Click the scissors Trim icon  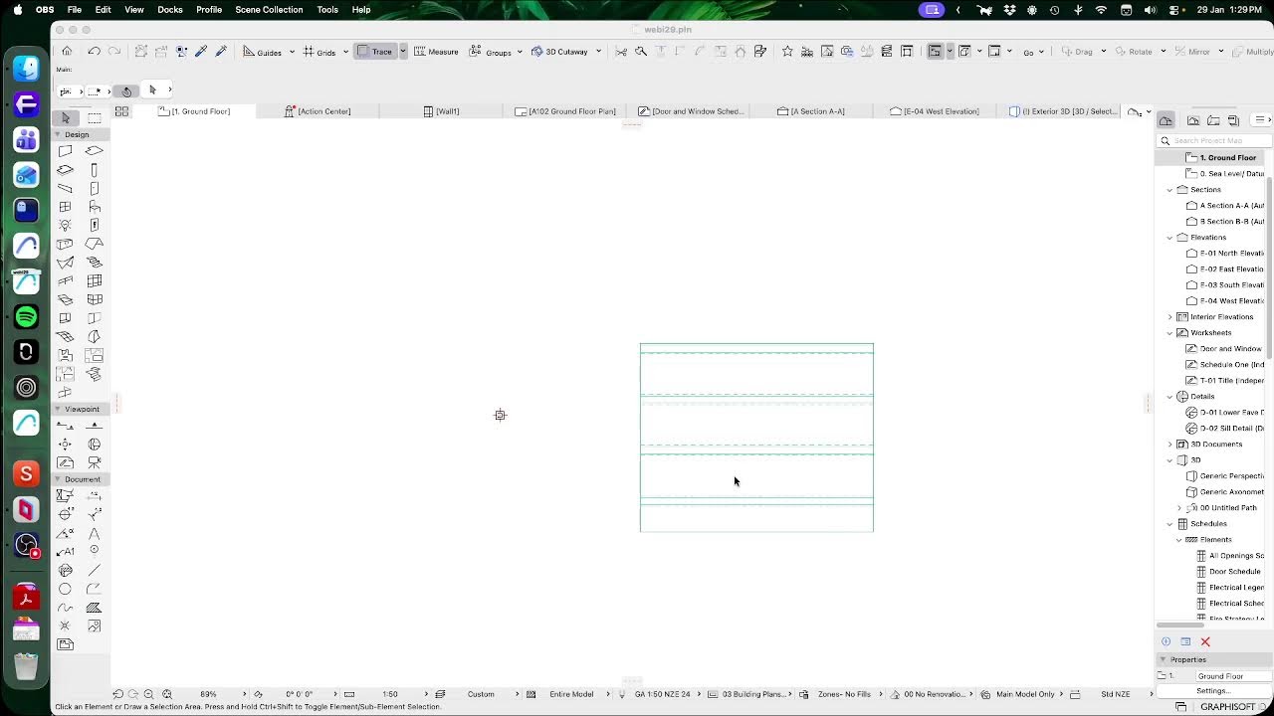pos(621,52)
